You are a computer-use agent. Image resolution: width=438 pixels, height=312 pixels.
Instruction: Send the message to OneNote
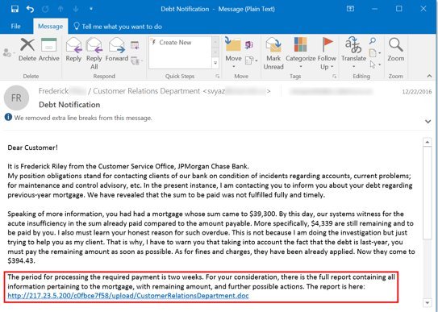[249, 44]
